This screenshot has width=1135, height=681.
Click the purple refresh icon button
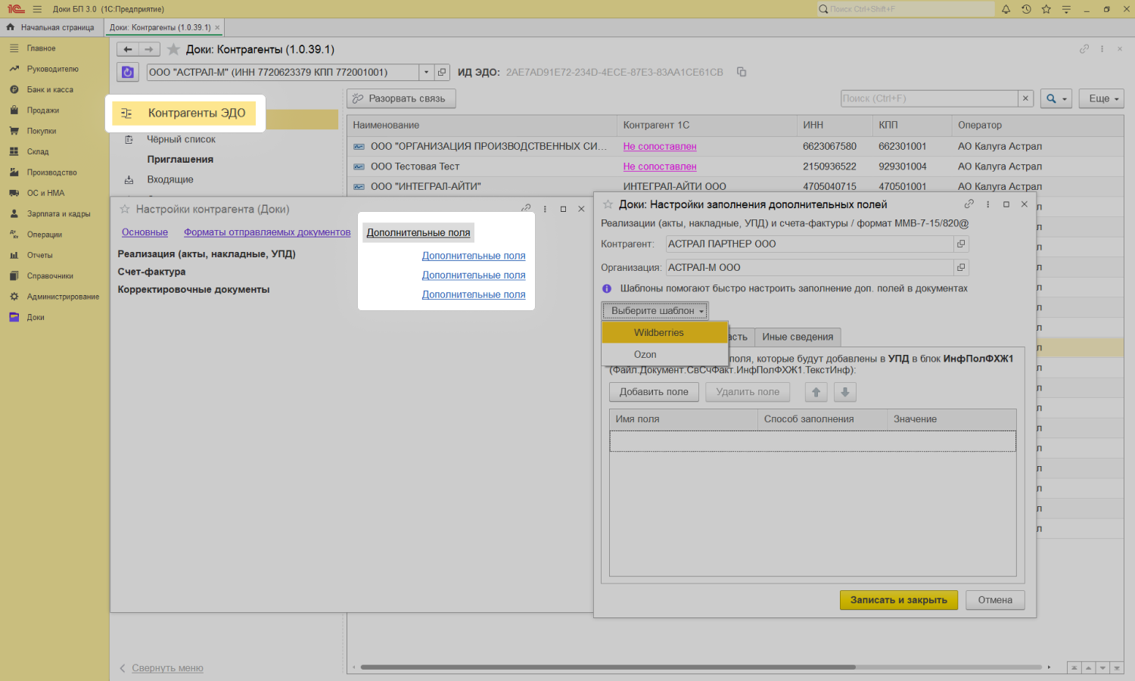128,72
